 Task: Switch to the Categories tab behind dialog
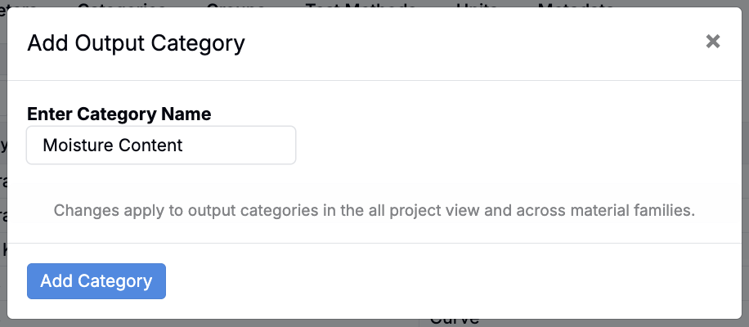click(x=121, y=5)
